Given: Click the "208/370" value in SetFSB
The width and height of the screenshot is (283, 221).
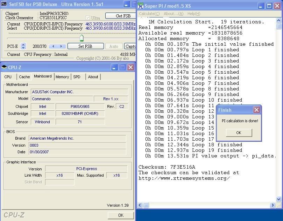Looking at the screenshot, I should point(40,46).
